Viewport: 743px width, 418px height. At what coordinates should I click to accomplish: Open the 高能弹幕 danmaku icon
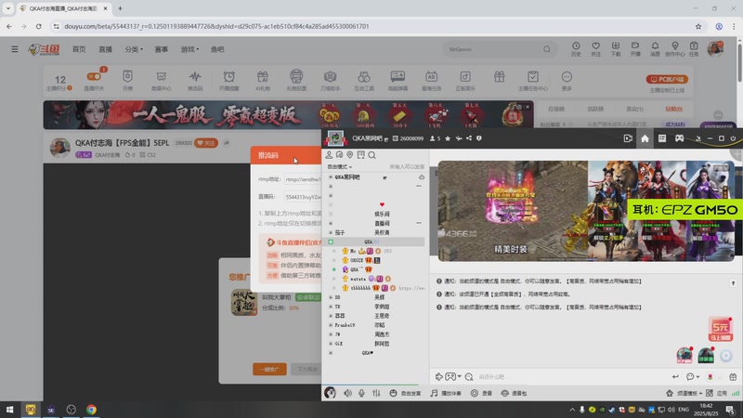coord(398,80)
